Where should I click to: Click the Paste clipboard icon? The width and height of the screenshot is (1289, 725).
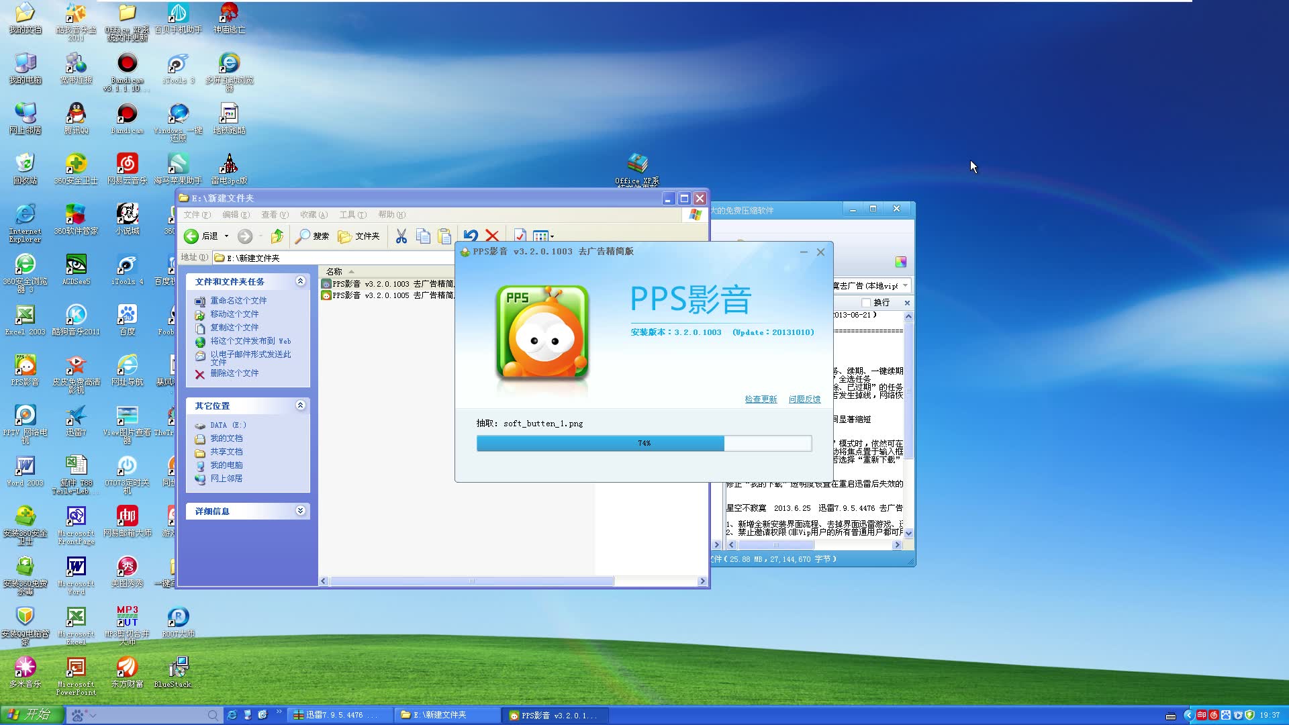444,236
